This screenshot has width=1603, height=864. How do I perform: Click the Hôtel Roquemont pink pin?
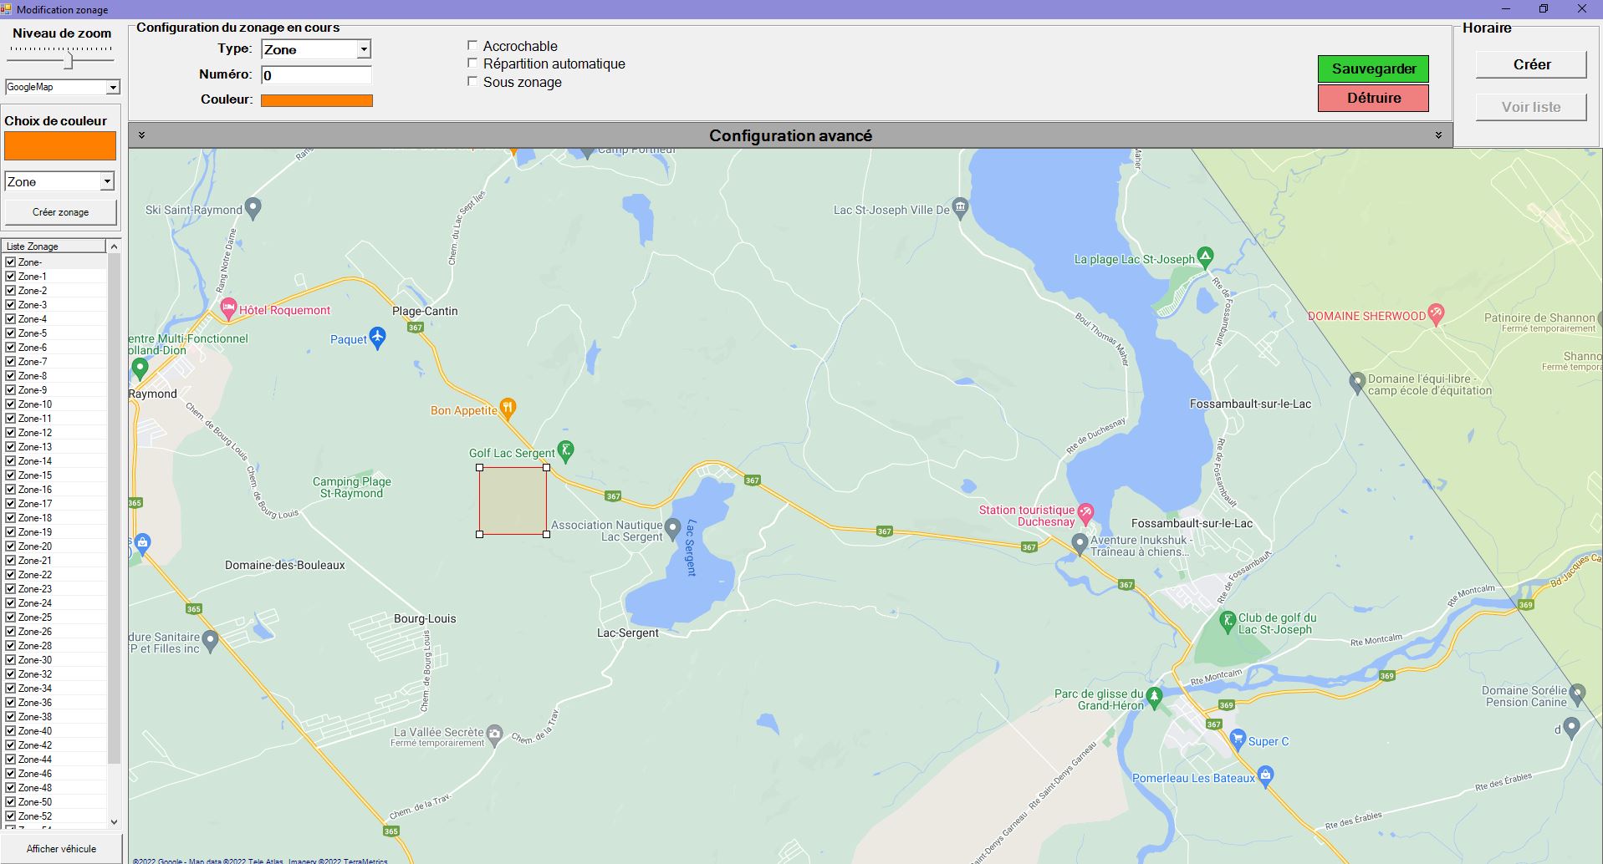point(228,309)
